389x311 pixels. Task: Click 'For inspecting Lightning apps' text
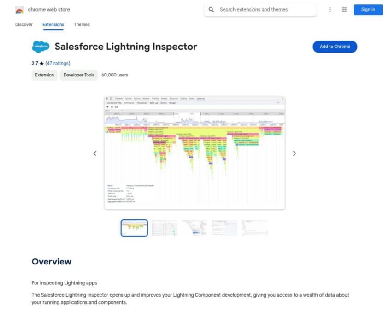64,283
